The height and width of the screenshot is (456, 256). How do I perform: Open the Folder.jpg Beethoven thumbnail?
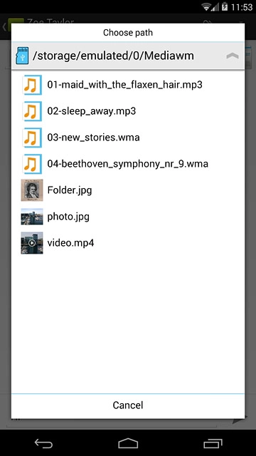[x=32, y=190]
